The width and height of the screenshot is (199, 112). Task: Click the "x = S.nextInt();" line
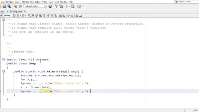pyautogui.click(x=36, y=87)
